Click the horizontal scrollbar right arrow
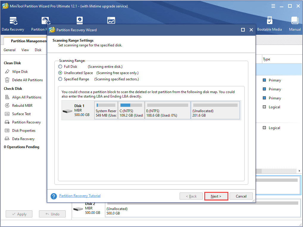Screen dimensions: 303x227 click(x=299, y=171)
